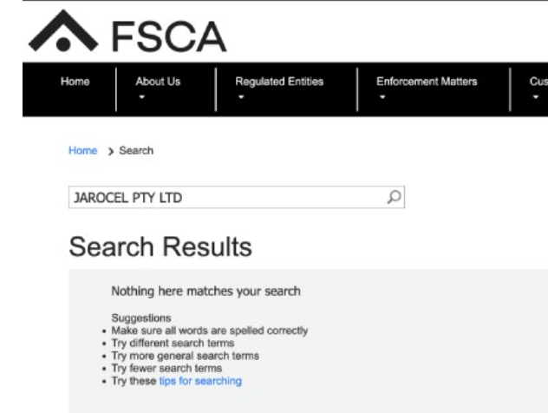Open the Home item in the black navigation bar
Screen dimensions: 548x413
(x=75, y=82)
